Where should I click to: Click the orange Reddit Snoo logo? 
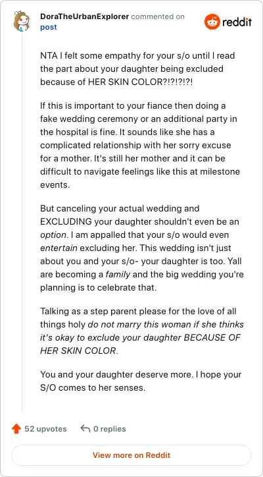click(x=212, y=22)
